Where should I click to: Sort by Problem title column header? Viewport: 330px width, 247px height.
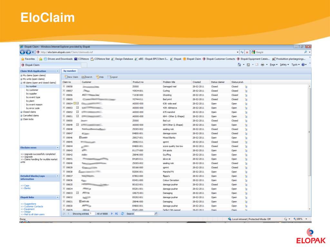point(177,82)
